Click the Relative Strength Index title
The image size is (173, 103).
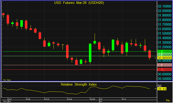click(x=79, y=84)
